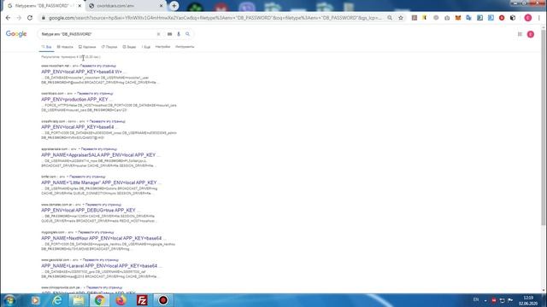Switch to the Картинки tab
The height and width of the screenshot is (307, 547).
pyautogui.click(x=87, y=47)
